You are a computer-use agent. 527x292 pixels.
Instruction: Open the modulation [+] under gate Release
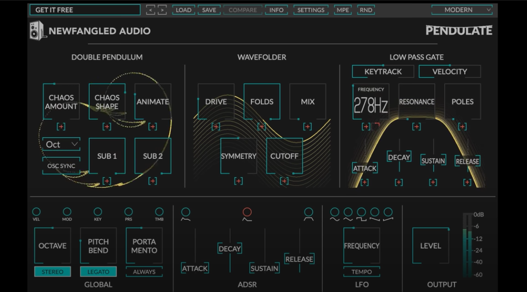pyautogui.click(x=467, y=182)
